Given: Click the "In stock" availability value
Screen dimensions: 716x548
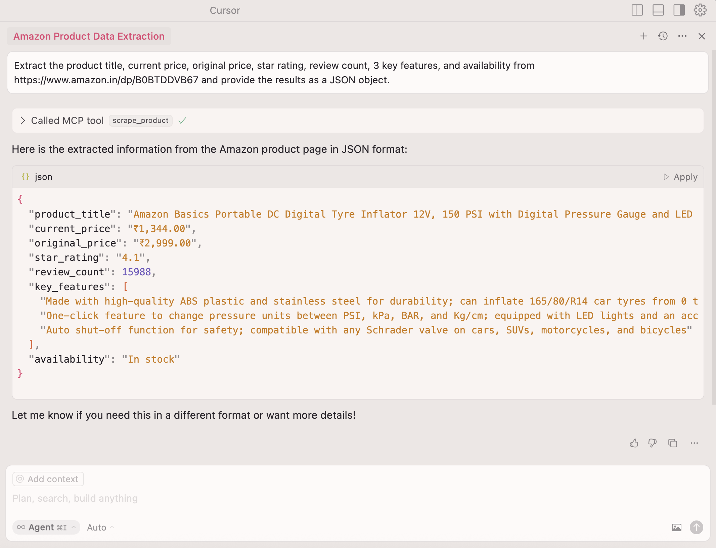Looking at the screenshot, I should pyautogui.click(x=151, y=359).
